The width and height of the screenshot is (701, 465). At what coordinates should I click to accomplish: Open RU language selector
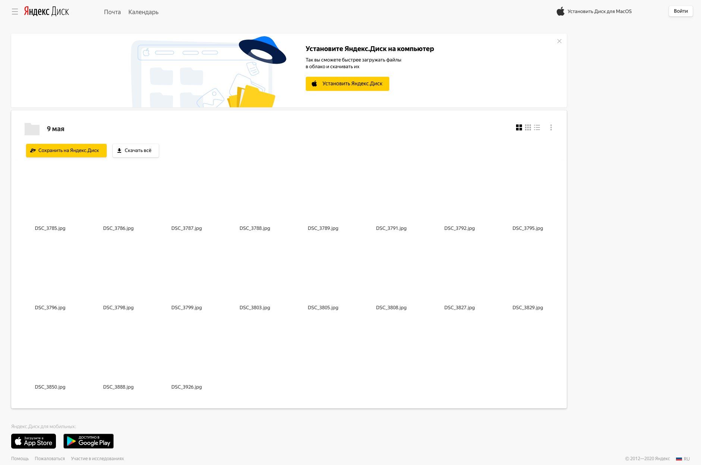click(x=683, y=459)
